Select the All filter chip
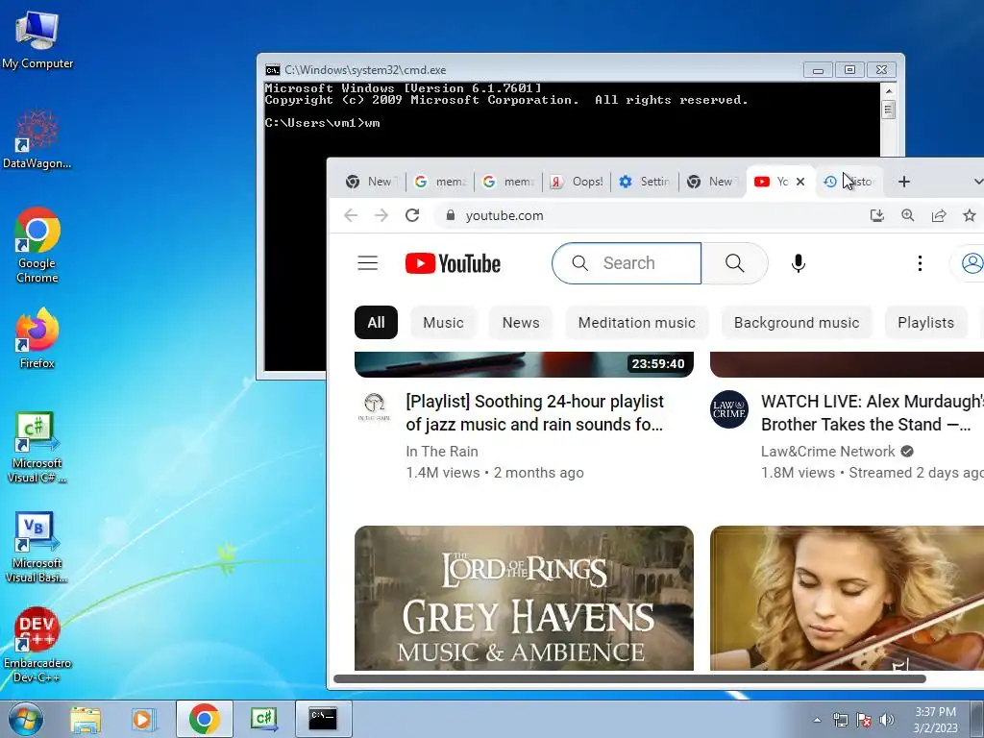 click(x=376, y=323)
